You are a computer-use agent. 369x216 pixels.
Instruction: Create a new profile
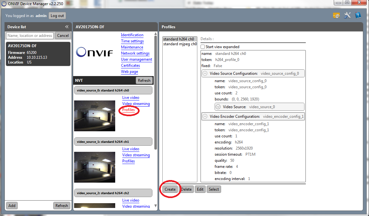click(170, 189)
